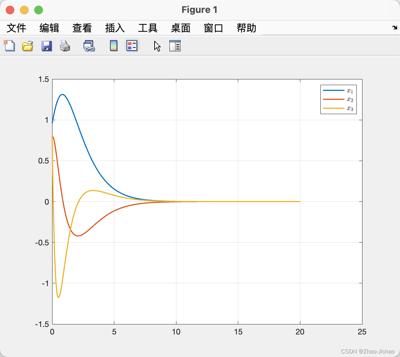Click the yellow x3 curve at its trough
Screen dimensions: 400x357
pyautogui.click(x=59, y=297)
